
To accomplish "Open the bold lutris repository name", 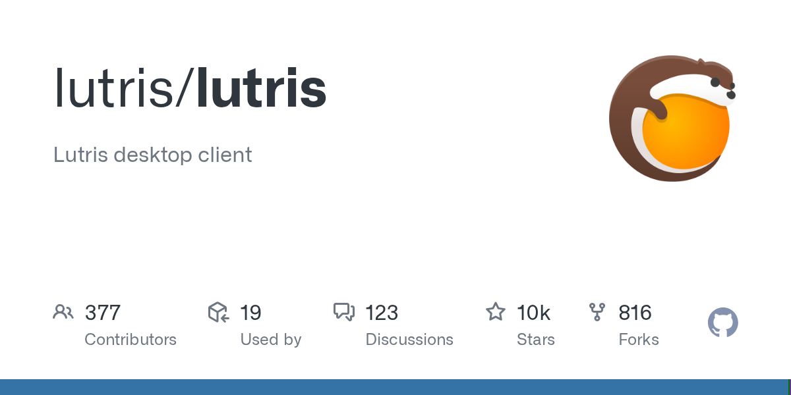I will click(x=262, y=89).
